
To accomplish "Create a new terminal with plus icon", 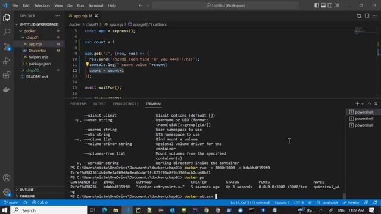I will (357, 103).
